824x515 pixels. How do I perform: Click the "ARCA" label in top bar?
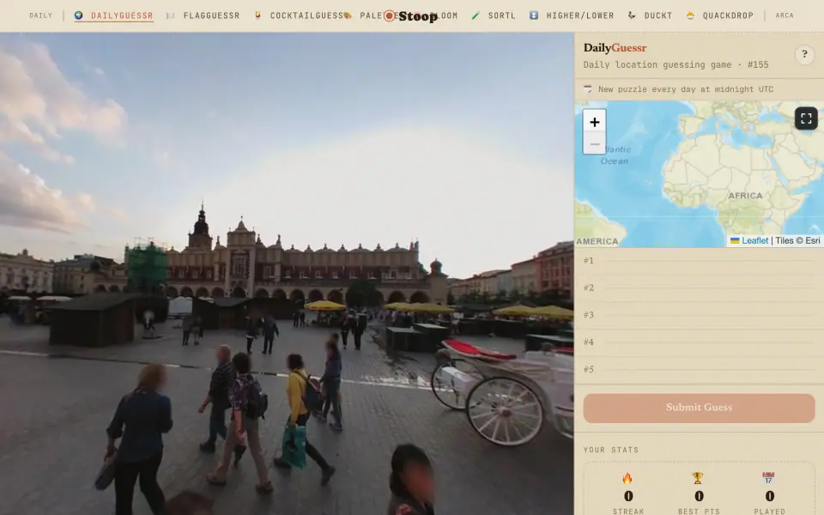click(785, 15)
